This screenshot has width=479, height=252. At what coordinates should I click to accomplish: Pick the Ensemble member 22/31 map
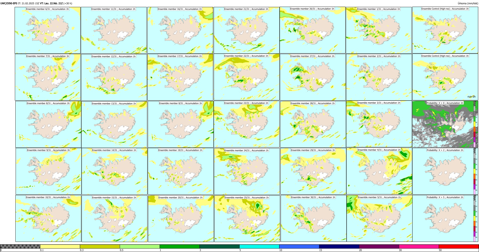[x=247, y=77]
